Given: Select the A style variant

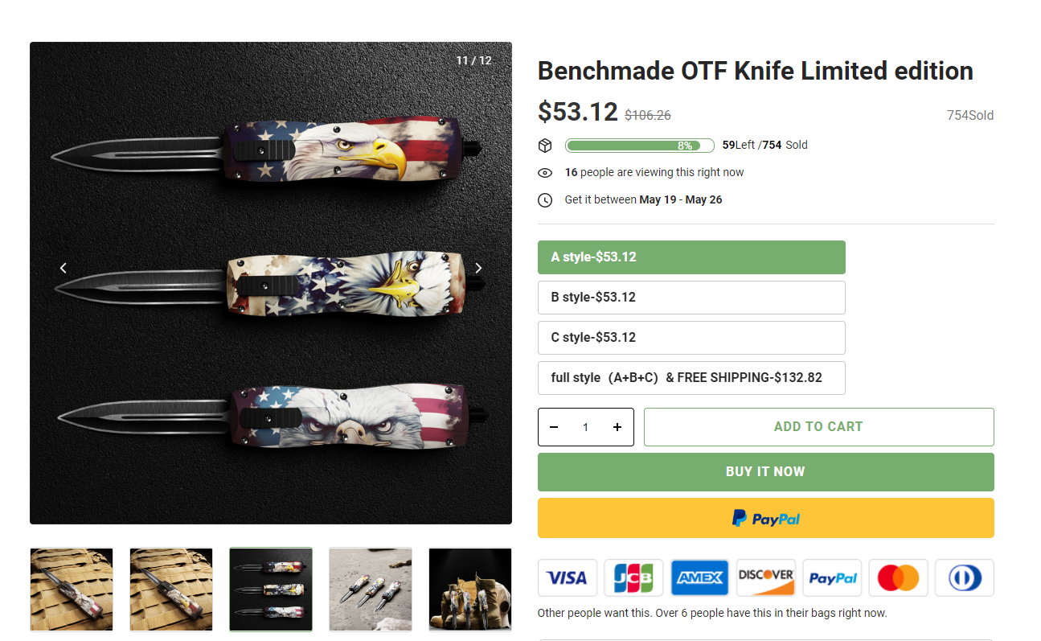Looking at the screenshot, I should click(691, 257).
